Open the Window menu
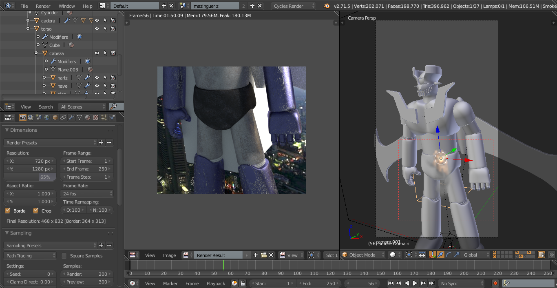Image resolution: width=557 pixels, height=288 pixels. 67,6
